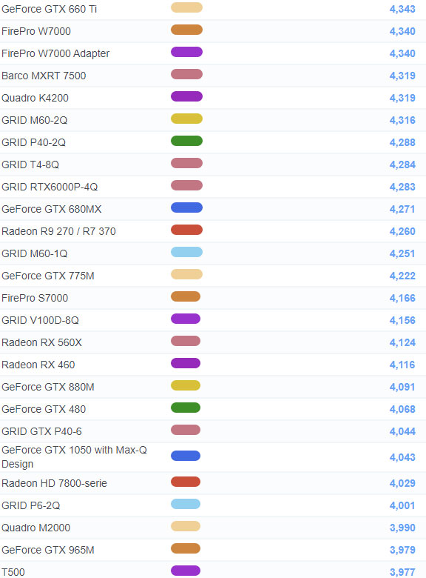Open the GeForce GTX 660 Ti entry
The image size is (426, 578).
tap(49, 9)
